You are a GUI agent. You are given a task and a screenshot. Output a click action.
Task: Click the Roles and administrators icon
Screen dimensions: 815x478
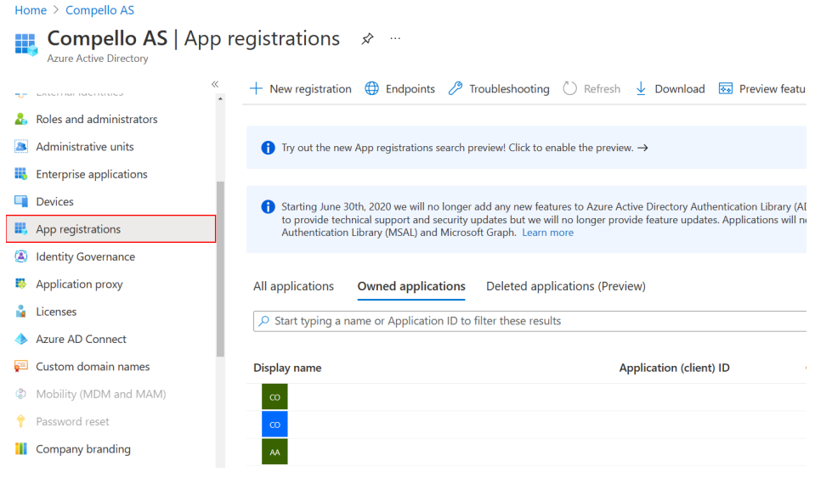(20, 119)
